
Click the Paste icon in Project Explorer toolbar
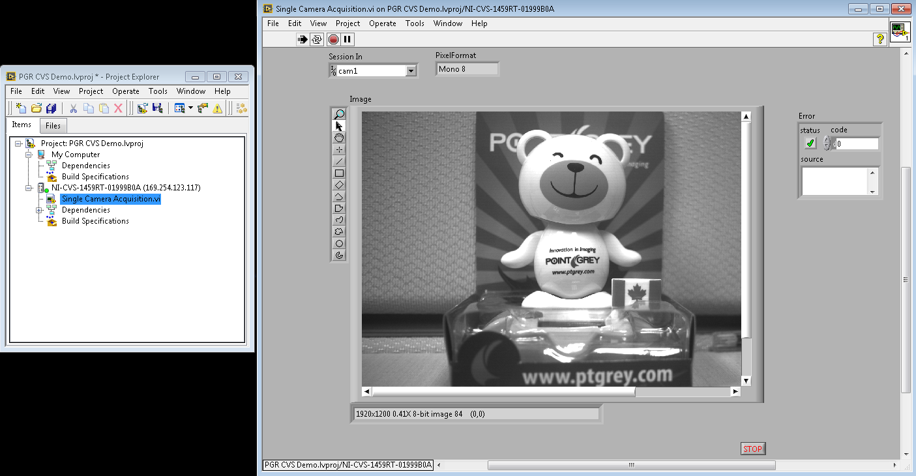104,108
